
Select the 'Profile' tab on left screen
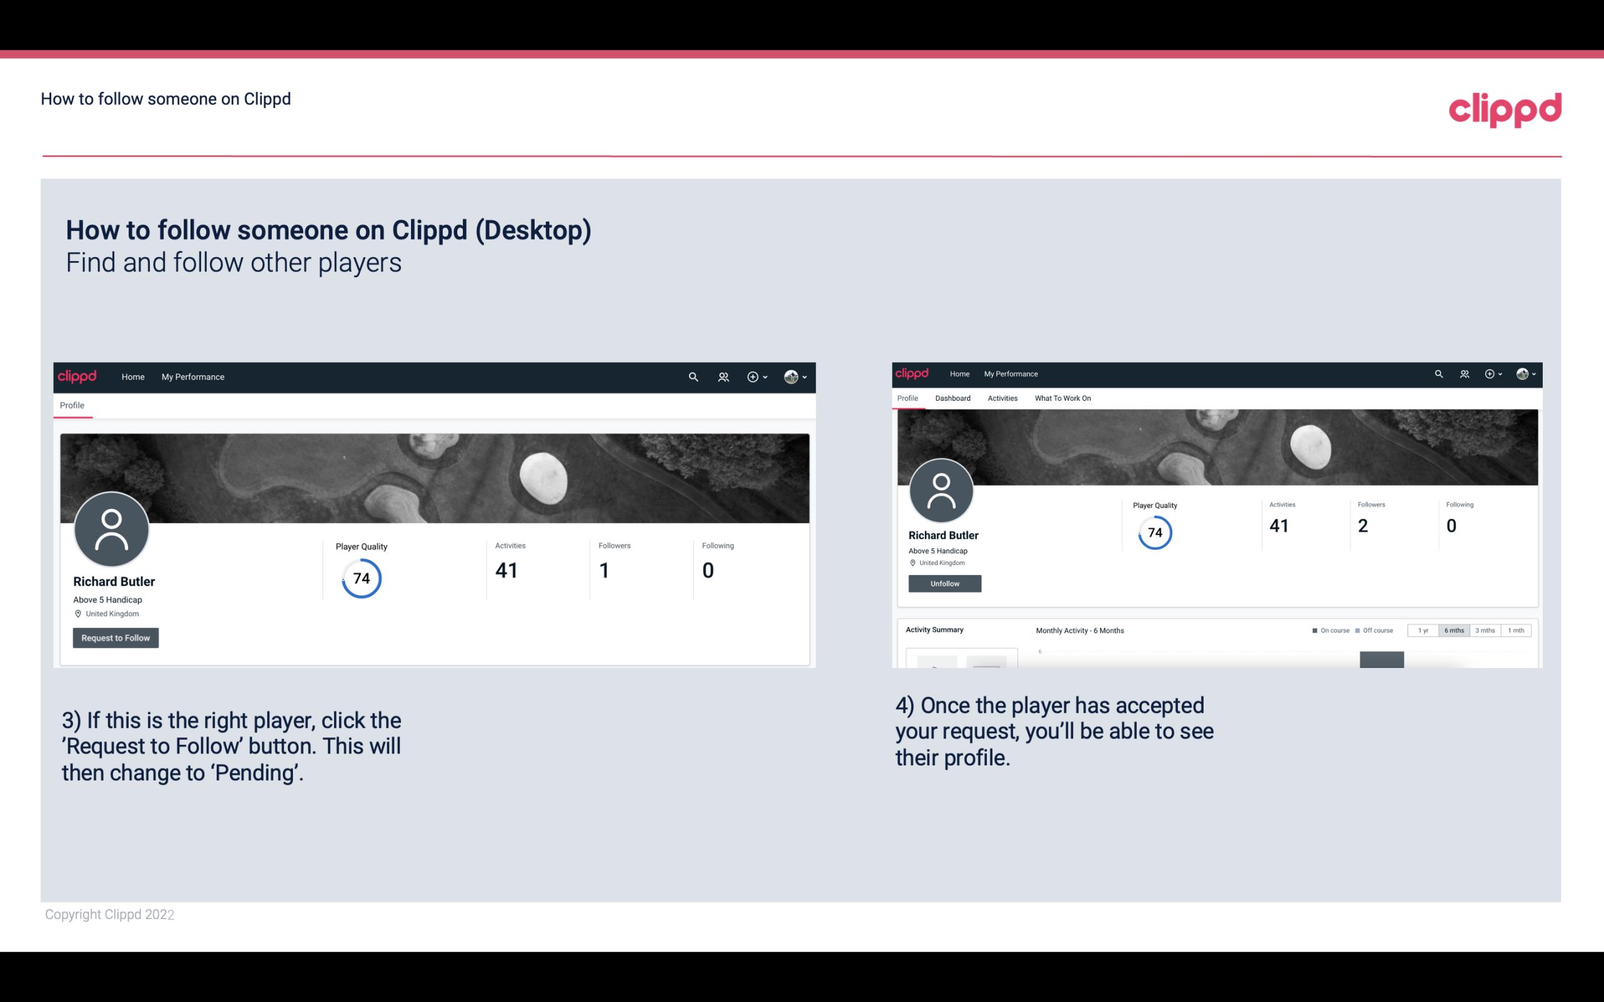click(x=72, y=405)
